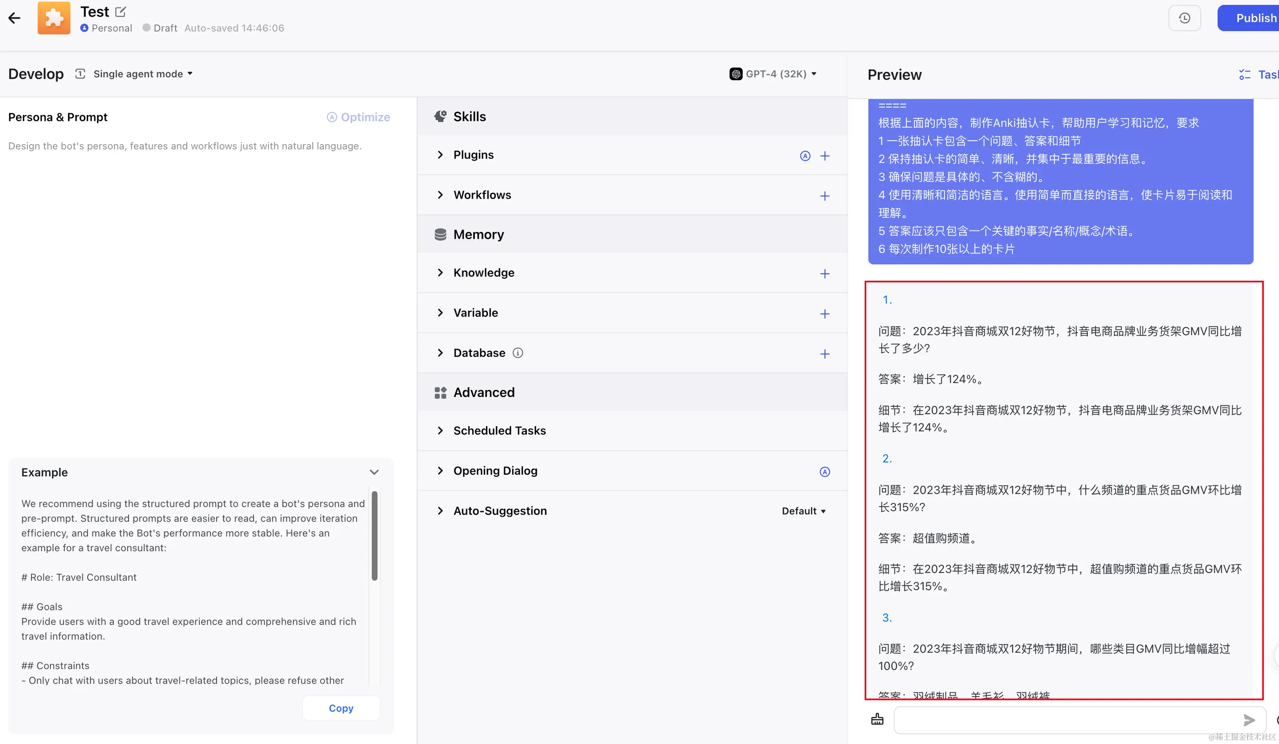
Task: Click the send message arrow icon
Action: (x=1249, y=719)
